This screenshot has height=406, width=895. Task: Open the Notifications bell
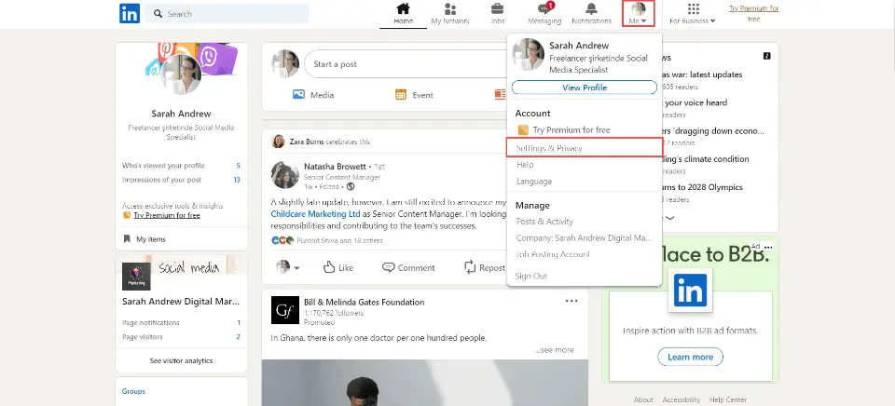(591, 14)
